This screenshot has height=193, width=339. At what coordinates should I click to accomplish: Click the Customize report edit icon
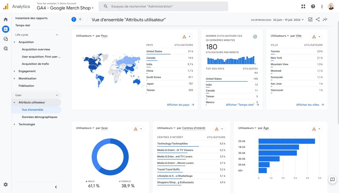click(310, 19)
